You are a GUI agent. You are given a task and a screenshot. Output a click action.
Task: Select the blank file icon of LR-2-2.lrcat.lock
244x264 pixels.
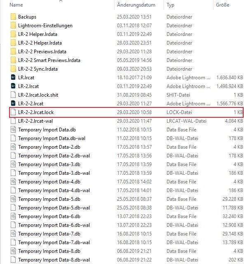(13, 112)
